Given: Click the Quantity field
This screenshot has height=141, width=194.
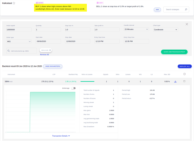Looking at the screenshot, I should click(x=48, y=30).
